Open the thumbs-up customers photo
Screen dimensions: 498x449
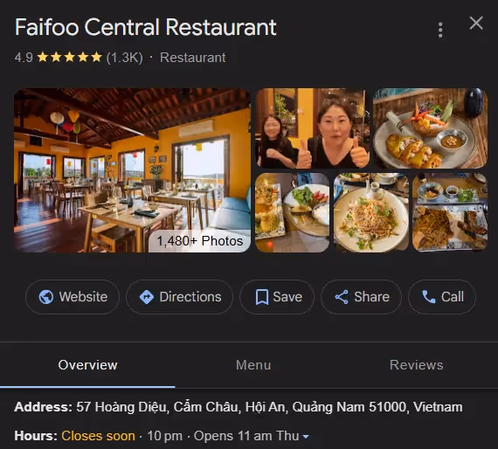[313, 128]
